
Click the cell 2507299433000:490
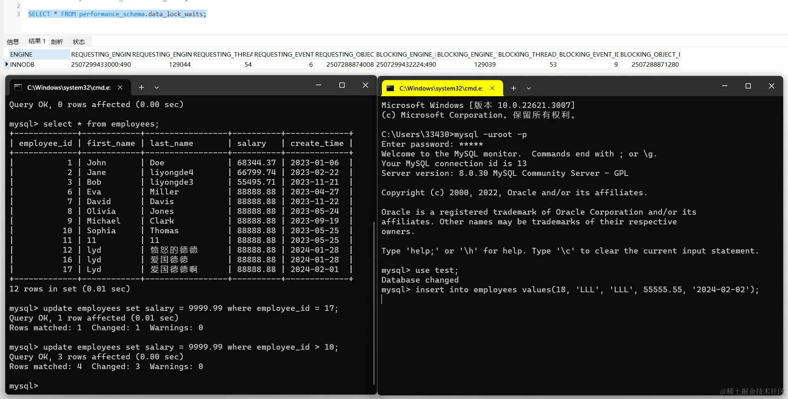coord(101,64)
